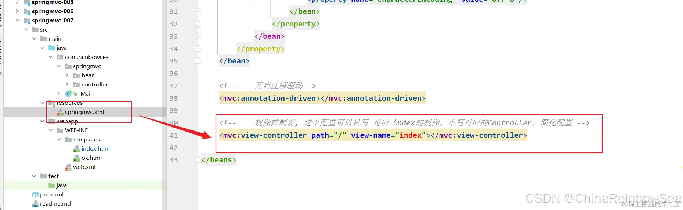Click the test folder icon
Screen dimensions: 683x210
(x=43, y=176)
